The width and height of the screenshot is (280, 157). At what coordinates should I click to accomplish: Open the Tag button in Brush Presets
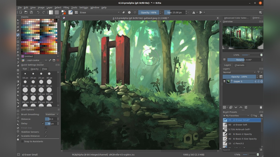(x=255, y=115)
